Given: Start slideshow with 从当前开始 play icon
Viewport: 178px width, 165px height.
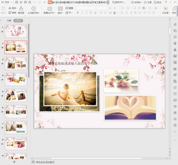Looking at the screenshot, I should coord(34,8).
